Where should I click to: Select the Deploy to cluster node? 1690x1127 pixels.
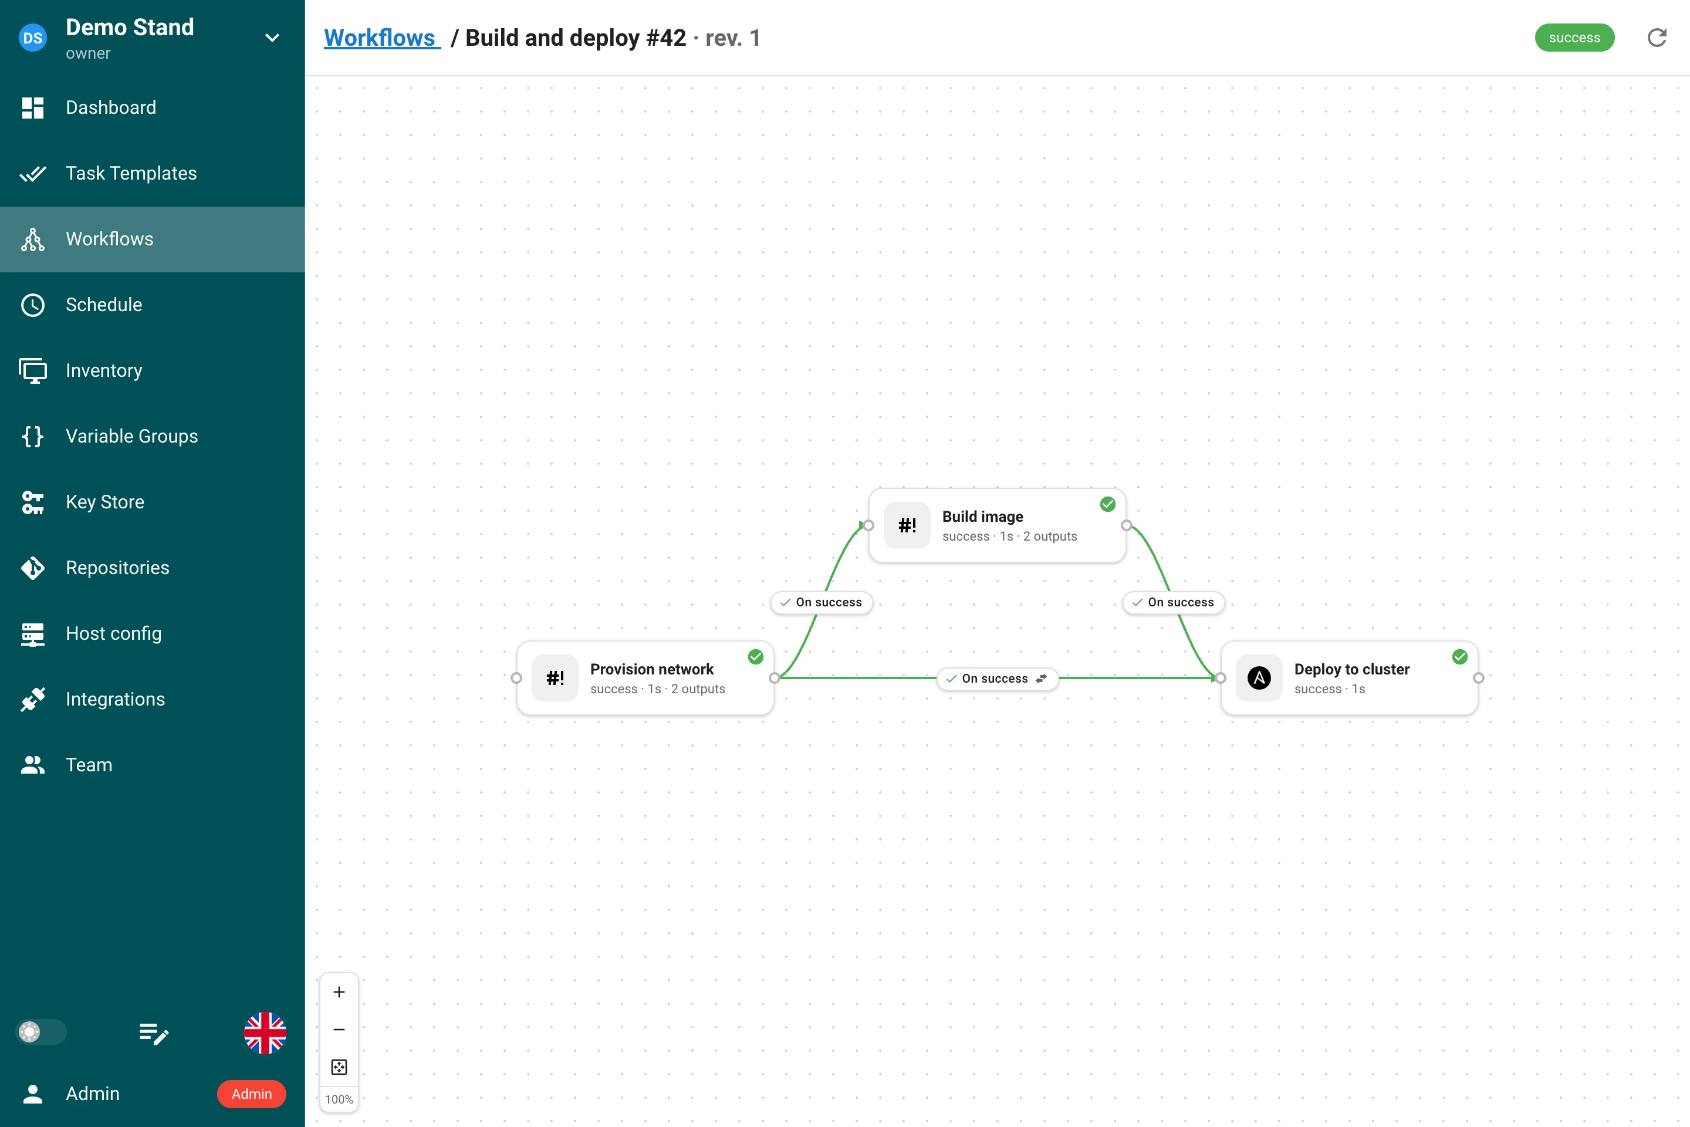click(x=1348, y=678)
